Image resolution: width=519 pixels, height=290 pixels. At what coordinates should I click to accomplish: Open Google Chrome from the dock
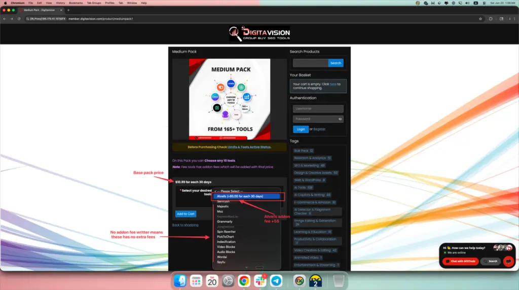tap(244, 281)
